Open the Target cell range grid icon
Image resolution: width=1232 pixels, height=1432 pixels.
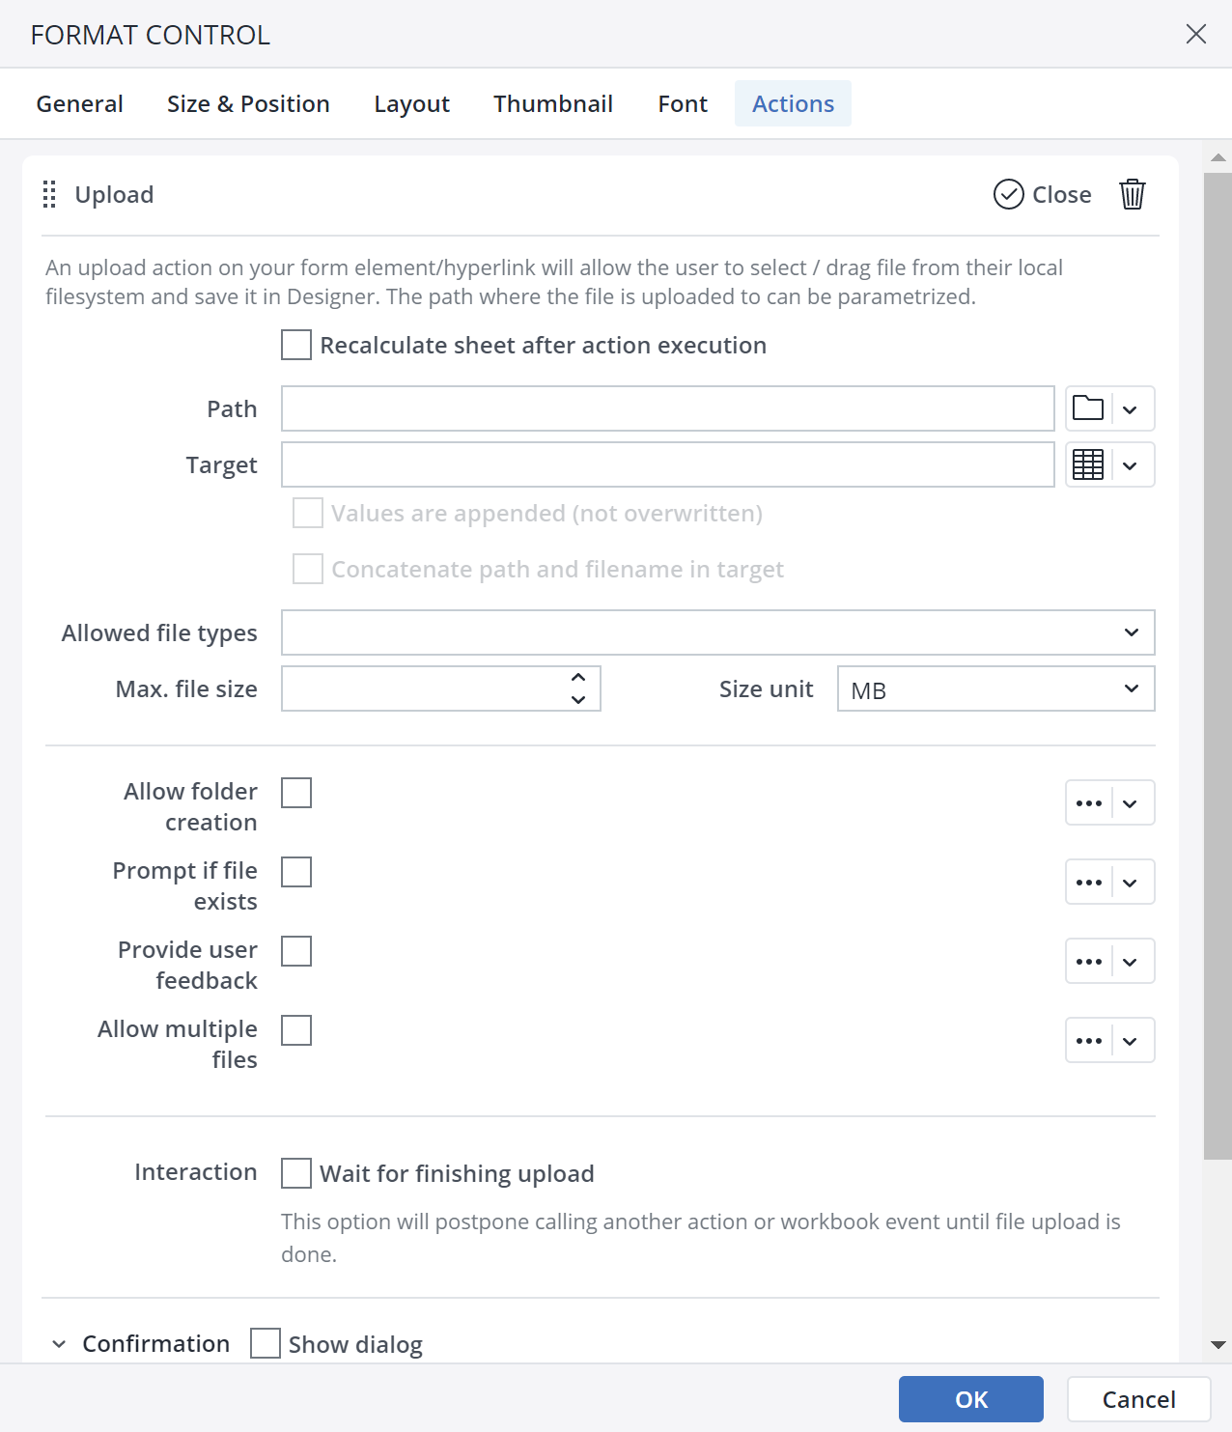(x=1088, y=464)
